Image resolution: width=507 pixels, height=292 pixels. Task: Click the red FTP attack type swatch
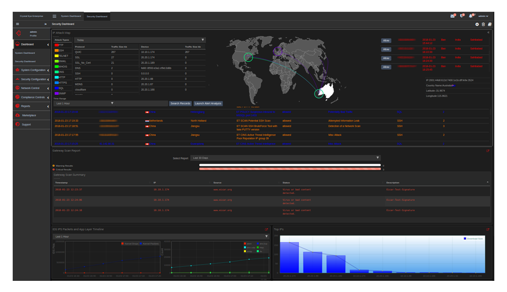click(x=57, y=45)
